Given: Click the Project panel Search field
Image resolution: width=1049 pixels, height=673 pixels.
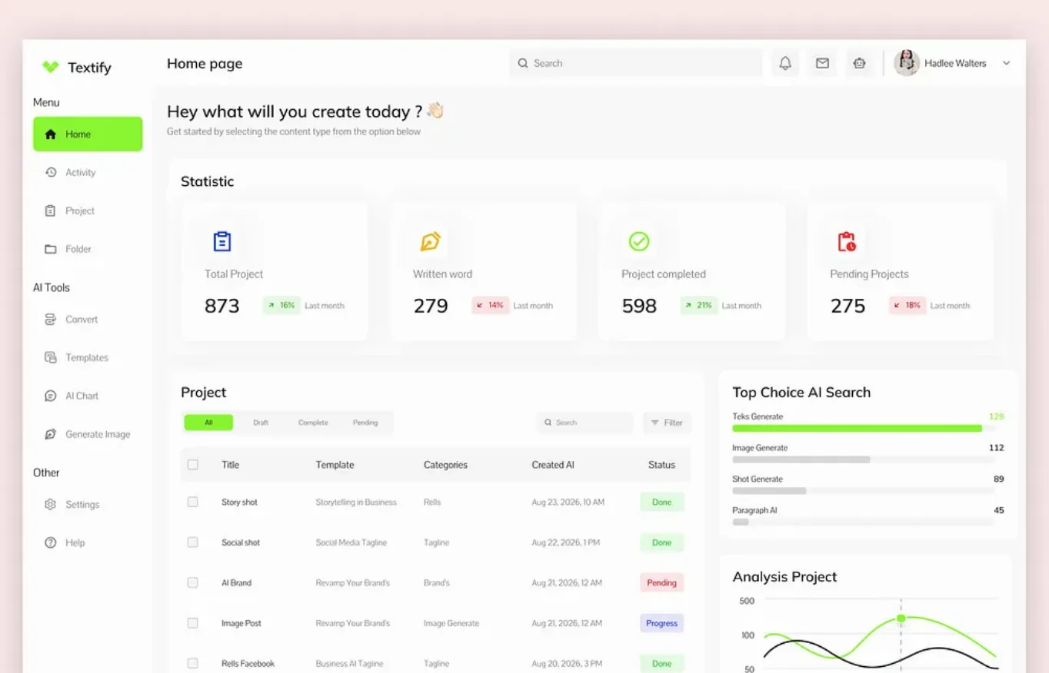Looking at the screenshot, I should pyautogui.click(x=584, y=423).
